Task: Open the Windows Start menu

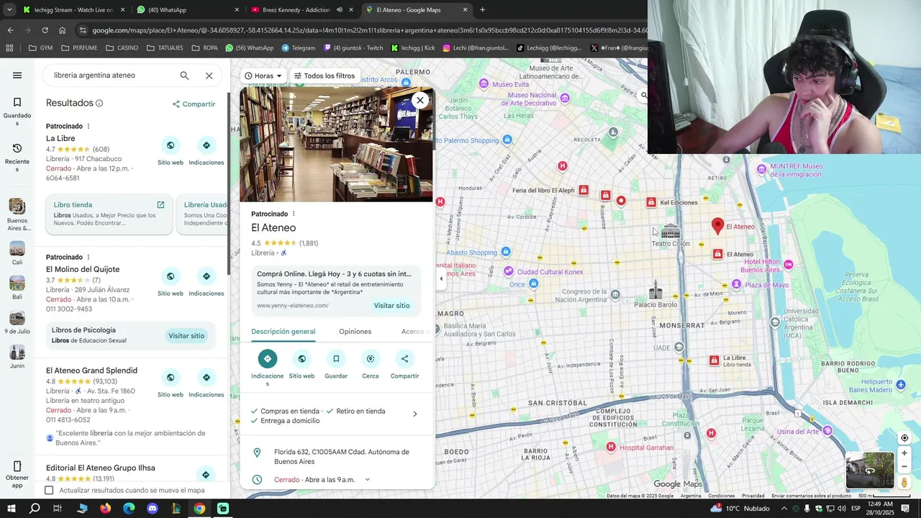Action: pyautogui.click(x=12, y=509)
